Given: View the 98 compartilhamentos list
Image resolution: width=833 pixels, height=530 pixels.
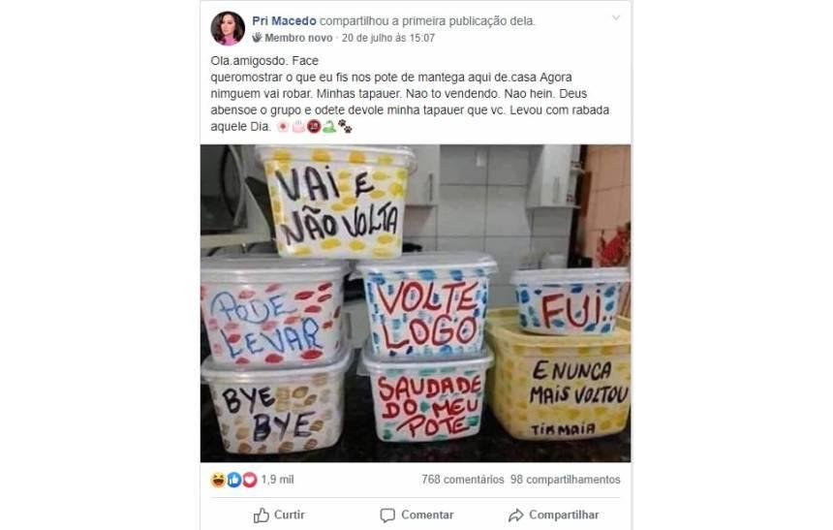Looking at the screenshot, I should pos(566,480).
